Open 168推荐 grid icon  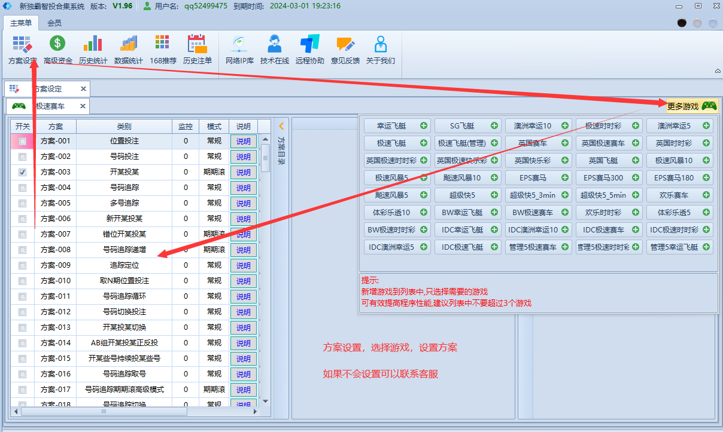click(163, 50)
